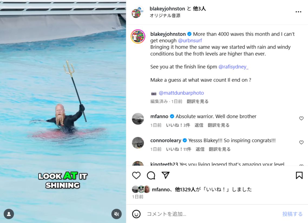The image size is (308, 223).
Task: Open the @urbnsurf mention link
Action: (x=190, y=40)
